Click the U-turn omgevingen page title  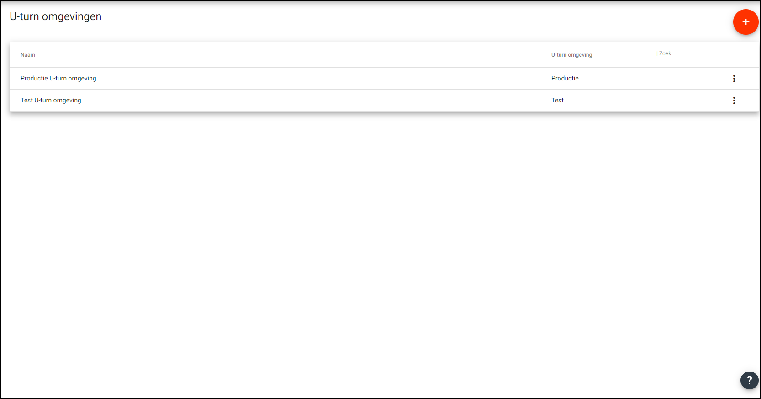coord(56,16)
